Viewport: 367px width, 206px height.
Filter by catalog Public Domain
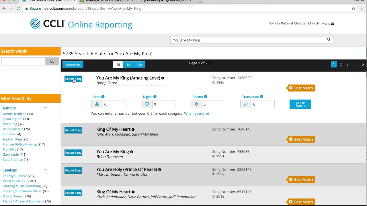tap(13, 196)
